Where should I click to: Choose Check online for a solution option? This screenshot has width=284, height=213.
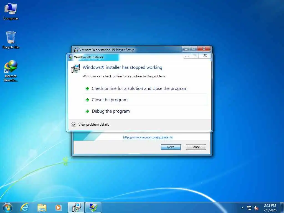click(x=145, y=88)
